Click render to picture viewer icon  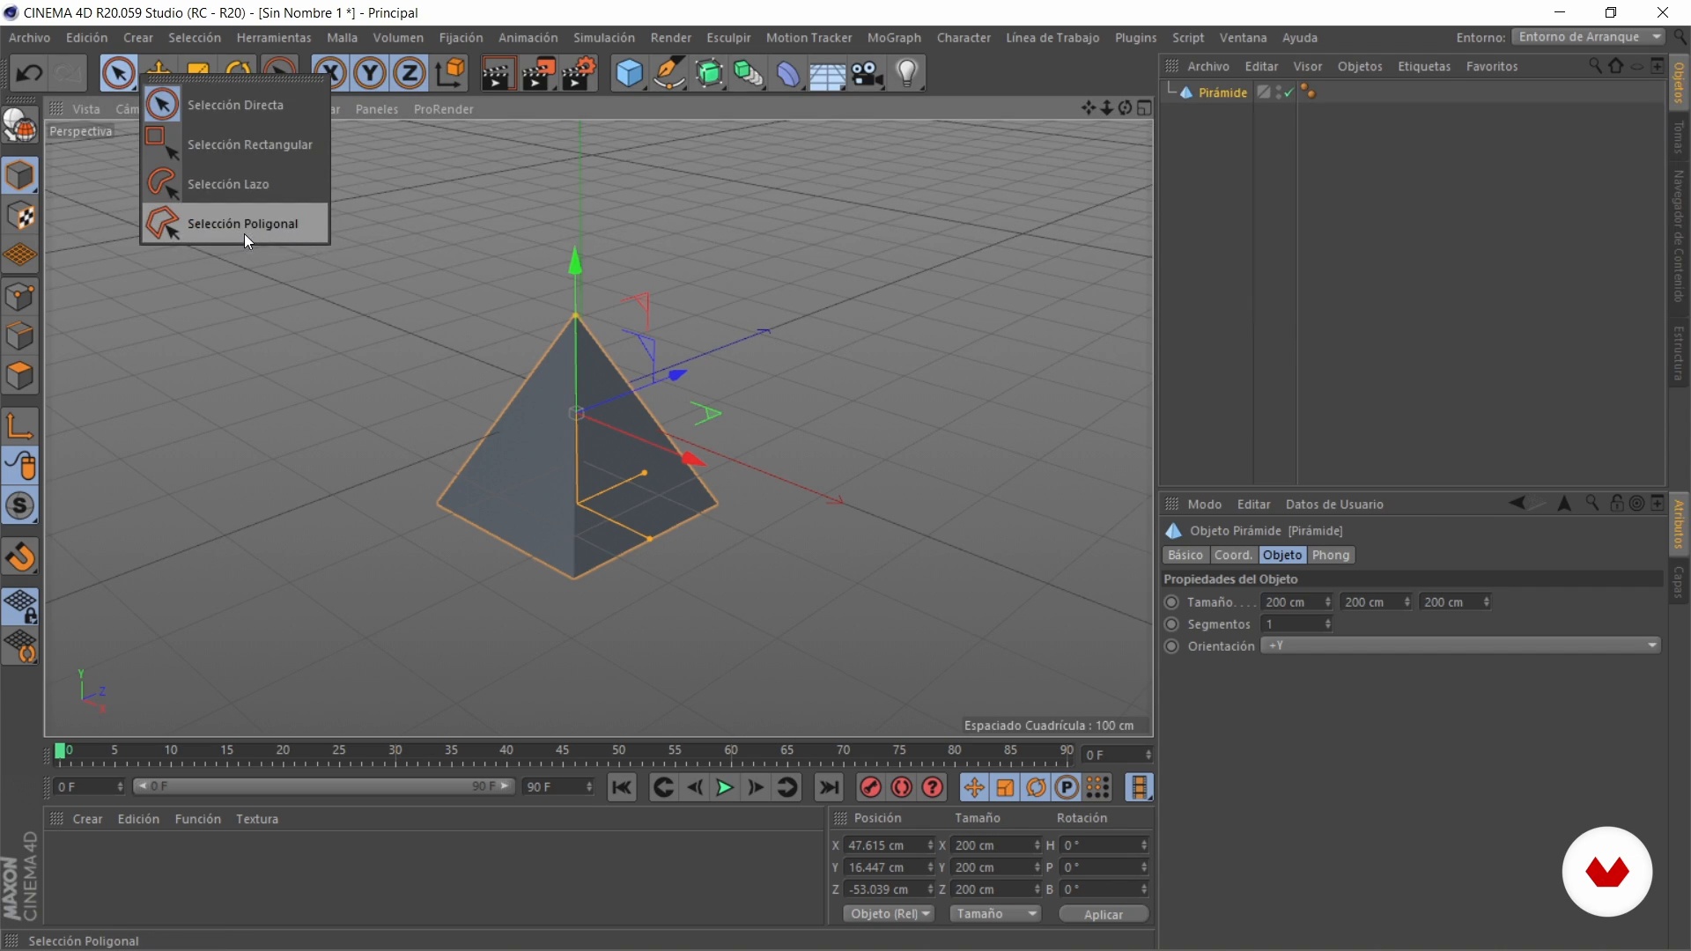(x=538, y=73)
